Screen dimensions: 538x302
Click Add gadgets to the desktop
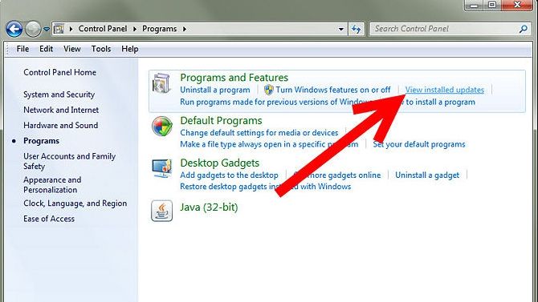[229, 175]
